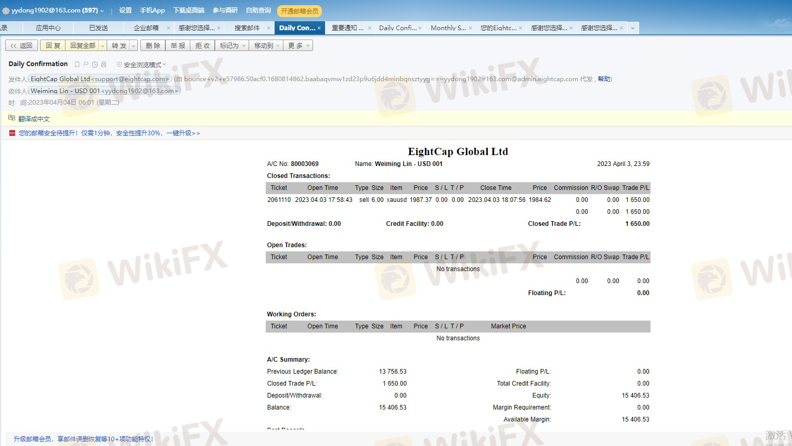Open the tab overflow chevron after the last tab
Viewport: 792px width, 446px height.
(632, 28)
